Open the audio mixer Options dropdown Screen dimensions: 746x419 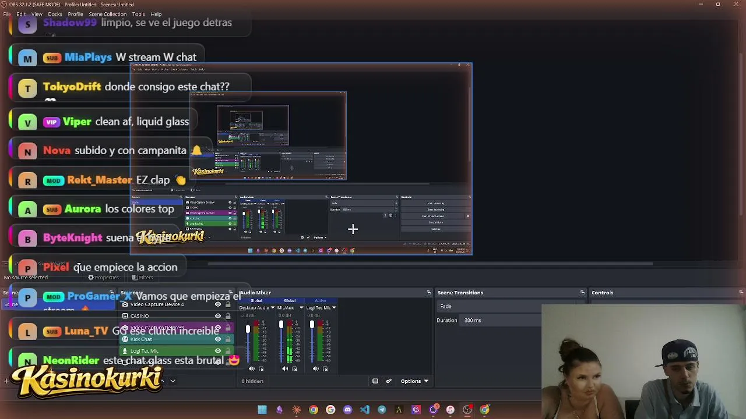(414, 381)
